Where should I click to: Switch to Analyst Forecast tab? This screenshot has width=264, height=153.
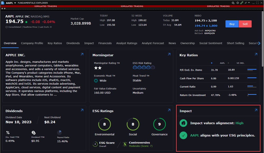click(x=153, y=43)
